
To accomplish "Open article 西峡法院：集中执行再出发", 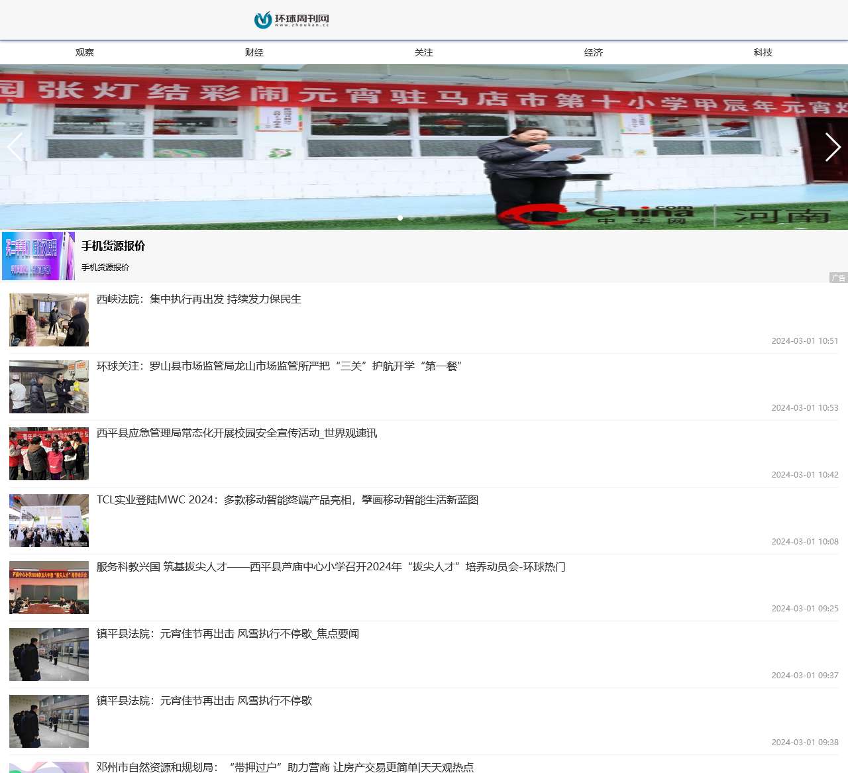I will [199, 299].
